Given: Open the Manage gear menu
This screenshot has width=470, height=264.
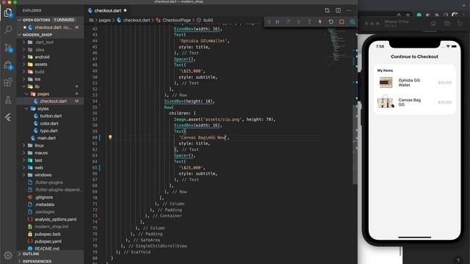Looking at the screenshot, I should [x=8, y=255].
